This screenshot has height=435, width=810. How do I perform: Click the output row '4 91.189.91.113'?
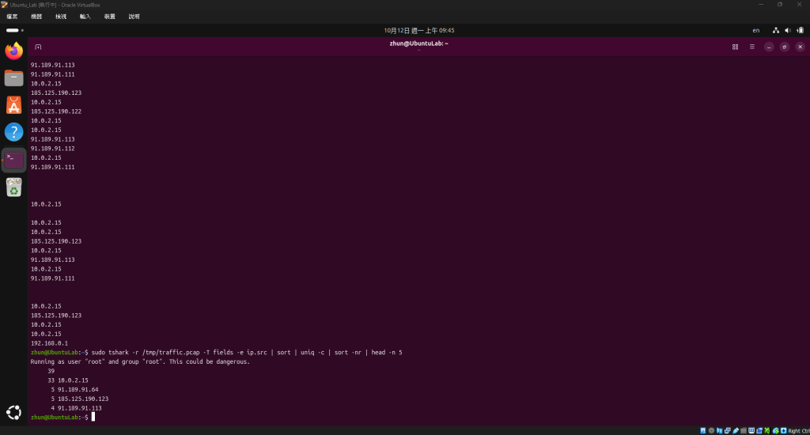pos(76,408)
